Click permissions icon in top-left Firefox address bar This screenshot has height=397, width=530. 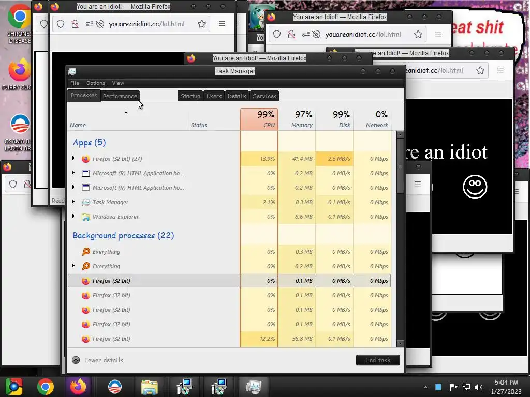[x=89, y=24]
